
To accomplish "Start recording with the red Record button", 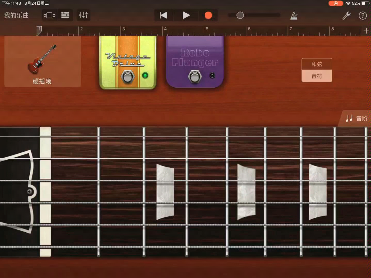I will pos(208,15).
